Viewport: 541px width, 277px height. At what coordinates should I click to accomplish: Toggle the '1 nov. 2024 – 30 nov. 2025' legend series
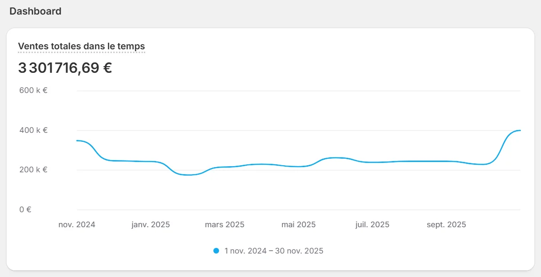tap(273, 251)
